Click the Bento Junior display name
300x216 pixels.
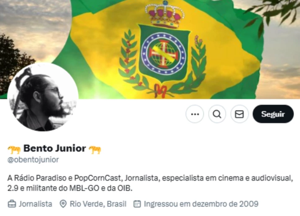pos(54,149)
